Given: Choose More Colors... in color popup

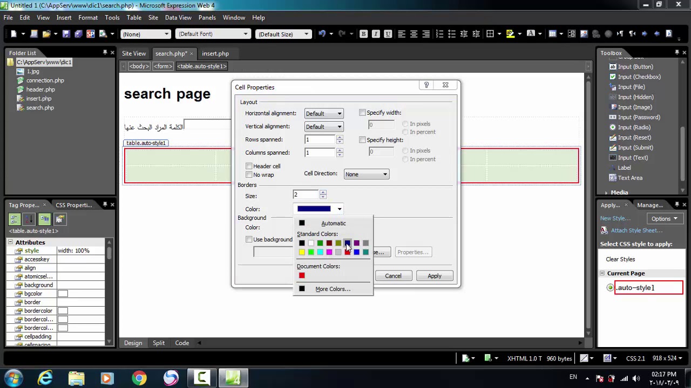Looking at the screenshot, I should 333,289.
